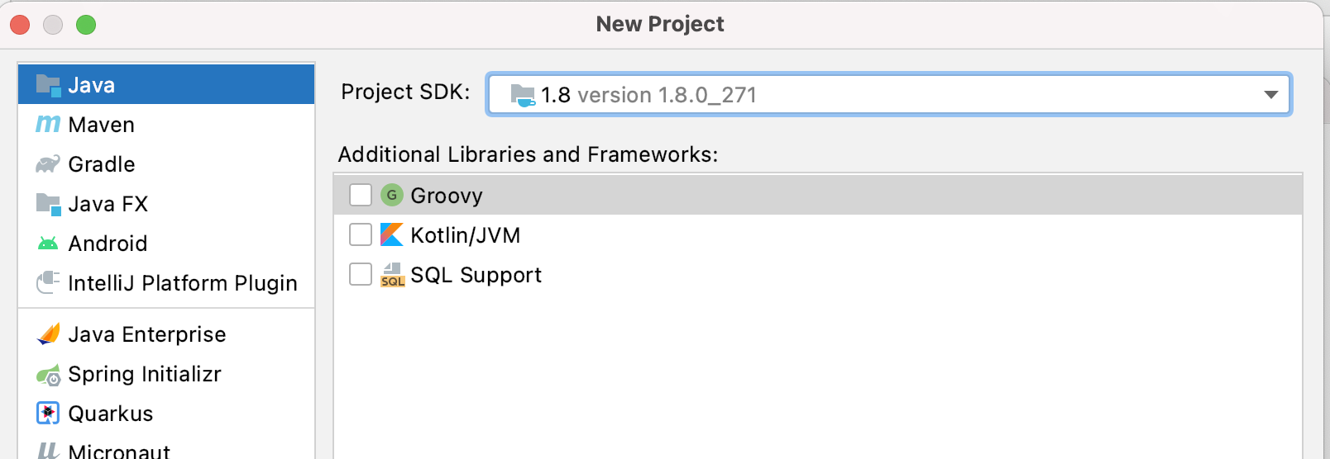Click the green zoom window button
The image size is (1330, 459).
[86, 25]
